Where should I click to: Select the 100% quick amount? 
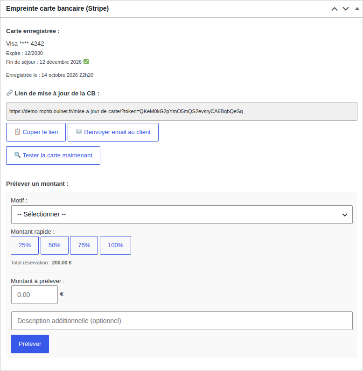(115, 245)
